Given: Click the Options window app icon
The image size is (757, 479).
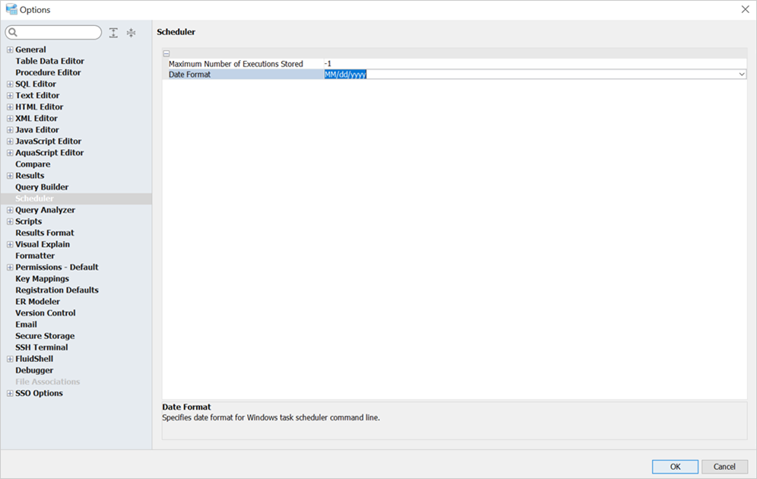Looking at the screenshot, I should [x=11, y=9].
